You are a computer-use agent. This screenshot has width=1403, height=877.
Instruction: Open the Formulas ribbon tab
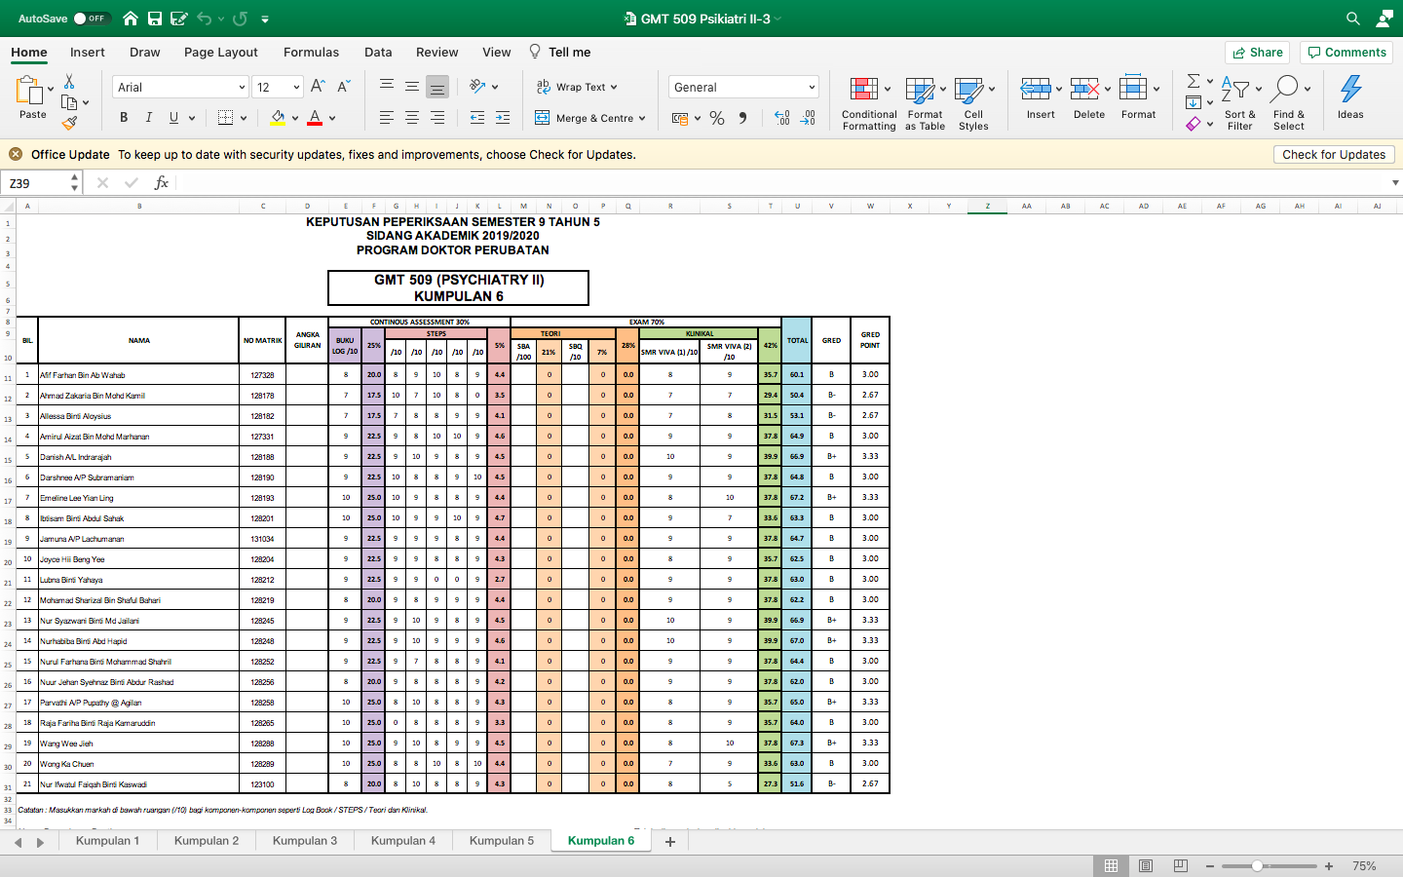tap(312, 52)
